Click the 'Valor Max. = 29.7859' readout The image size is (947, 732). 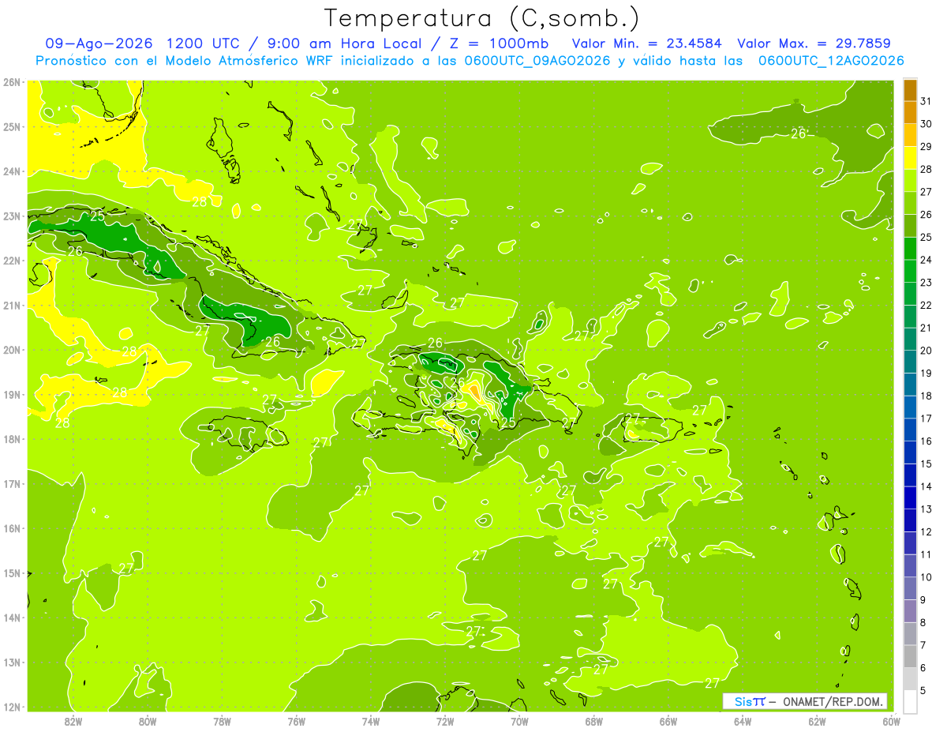tap(814, 43)
